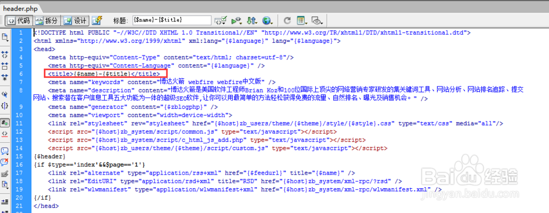Click the meta generator {$zblogphp} line
The width and height of the screenshot is (549, 213).
tap(133, 107)
